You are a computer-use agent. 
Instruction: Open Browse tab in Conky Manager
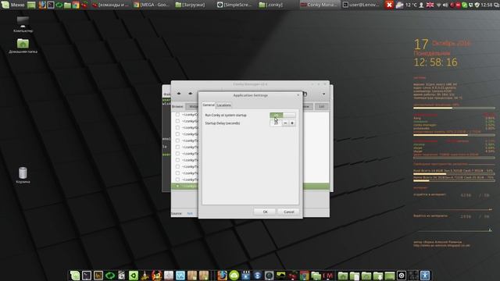[x=177, y=106]
